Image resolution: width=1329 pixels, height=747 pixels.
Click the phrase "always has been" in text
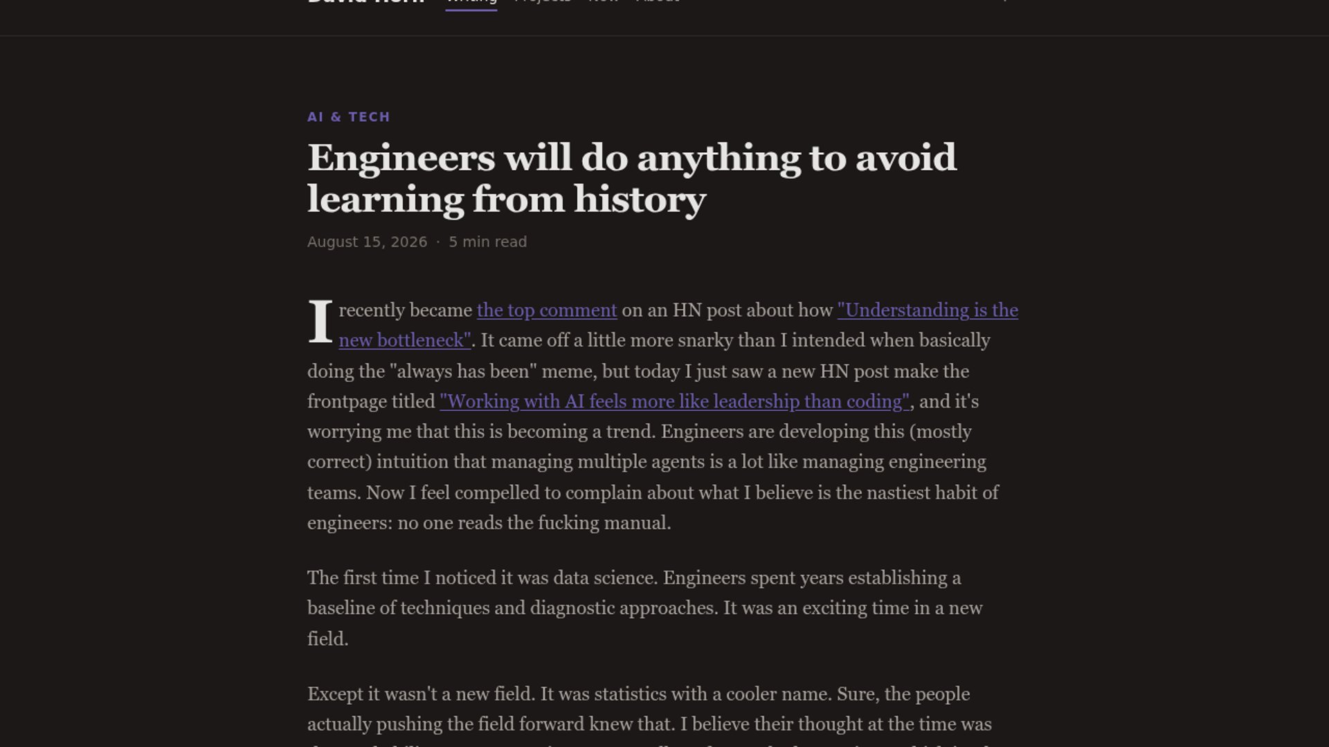coord(463,371)
